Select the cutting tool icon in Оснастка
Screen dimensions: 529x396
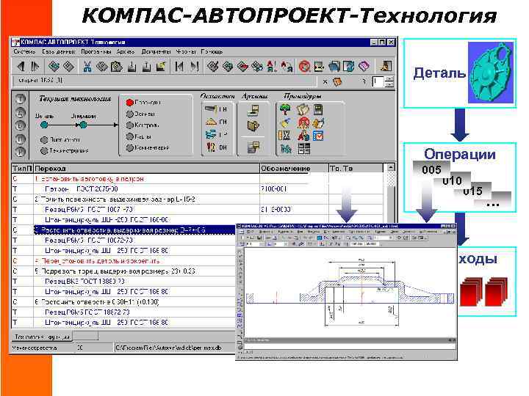[x=211, y=109]
